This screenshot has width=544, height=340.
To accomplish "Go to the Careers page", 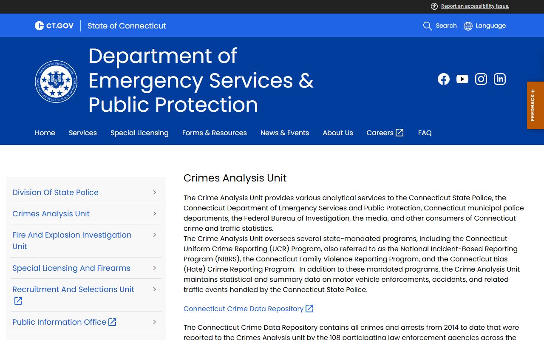I will point(380,133).
